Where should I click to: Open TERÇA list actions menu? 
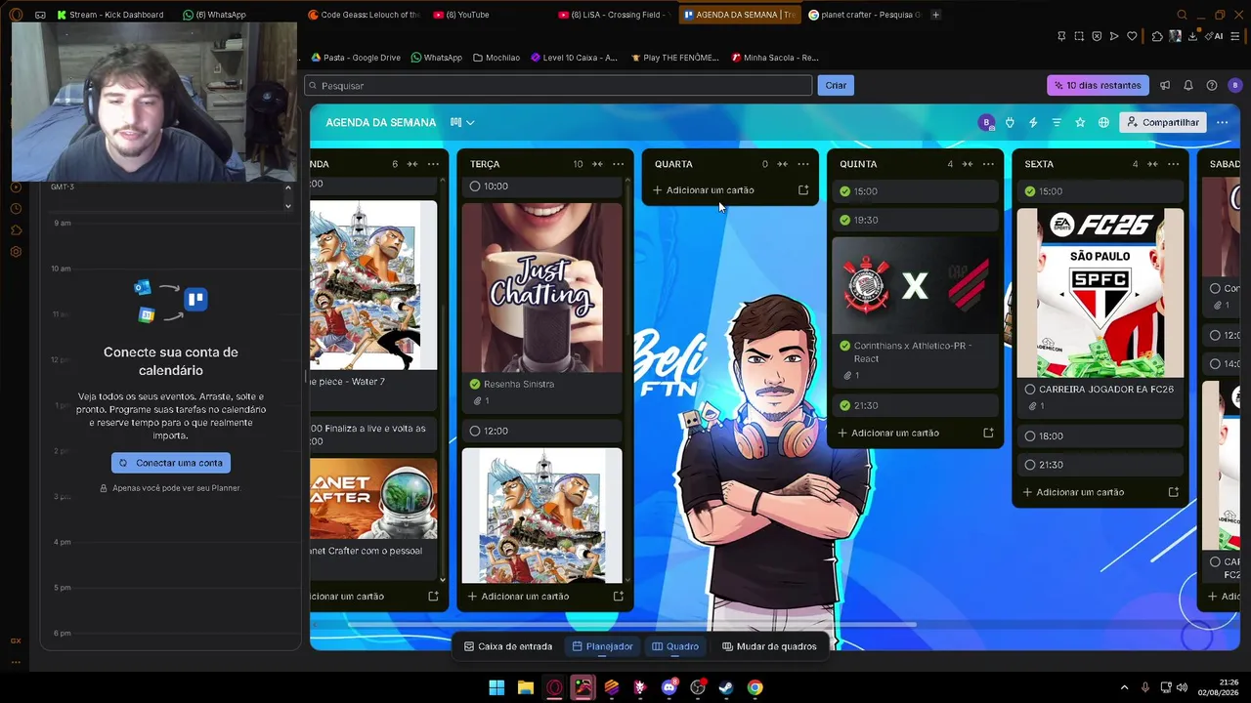[618, 164]
